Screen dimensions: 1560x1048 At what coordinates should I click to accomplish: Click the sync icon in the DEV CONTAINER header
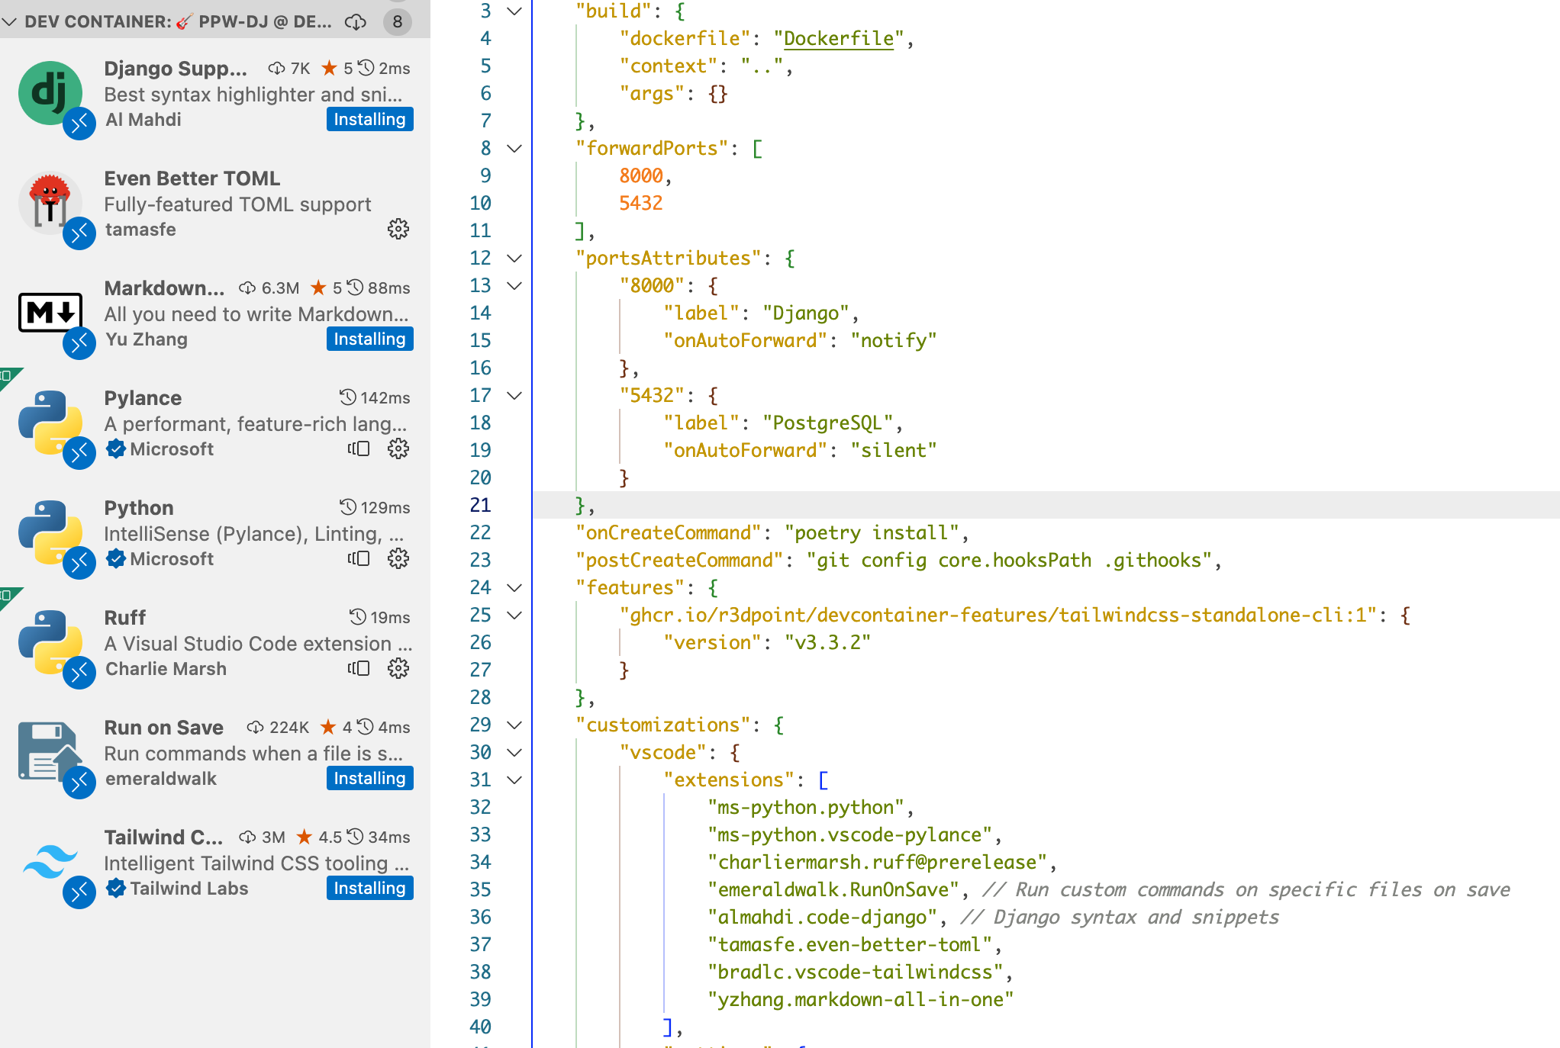coord(356,22)
